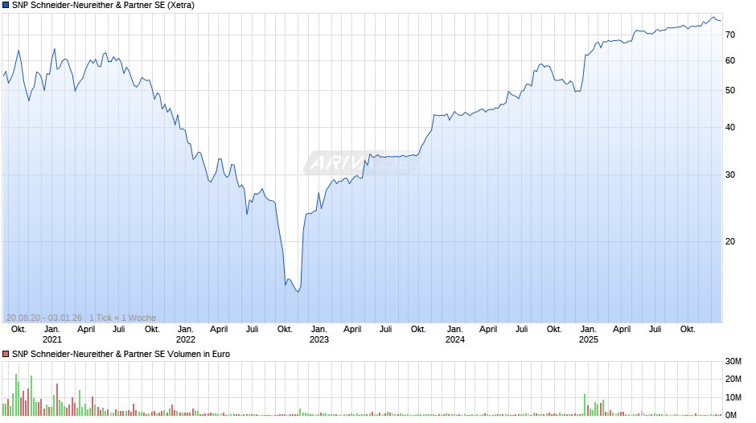The width and height of the screenshot is (756, 423).
Task: Click the last Okt. label after Juli 2025
Action: coord(688,330)
